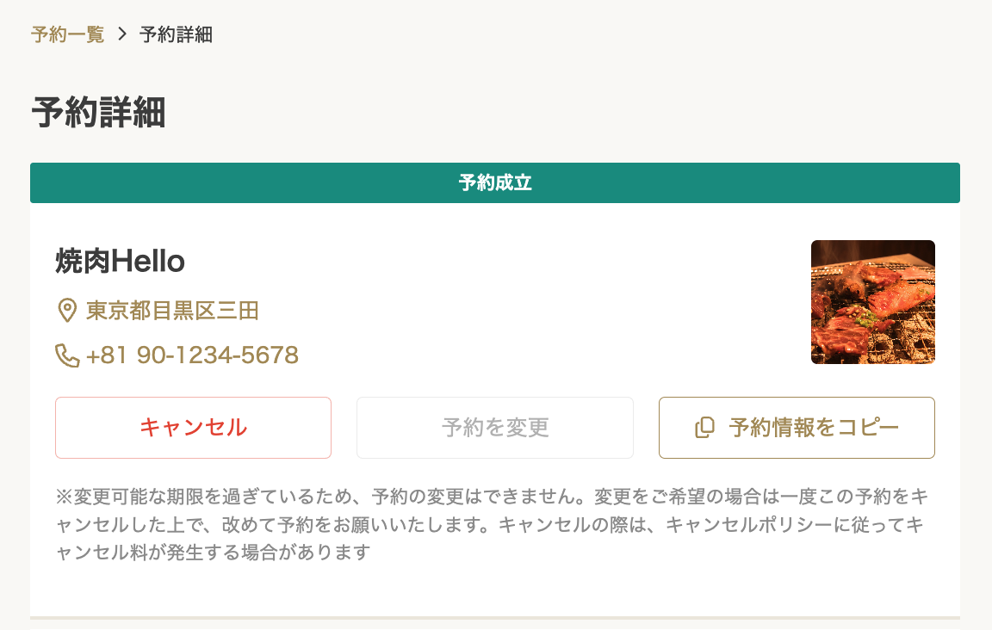Click the 焼肉Hello restaurant name
The width and height of the screenshot is (992, 630).
[120, 261]
